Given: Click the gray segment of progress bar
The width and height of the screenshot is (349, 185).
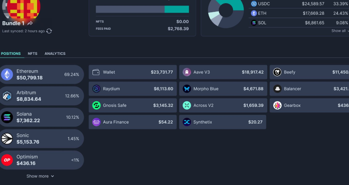Looking at the screenshot, I should [x=130, y=9].
